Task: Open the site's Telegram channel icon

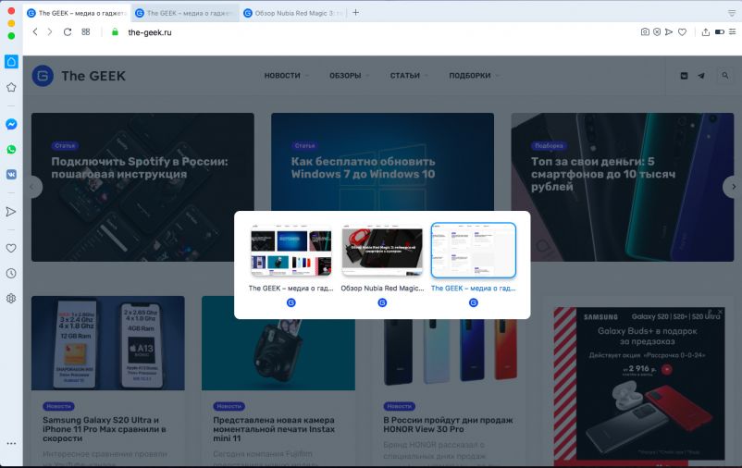Action: [x=701, y=76]
